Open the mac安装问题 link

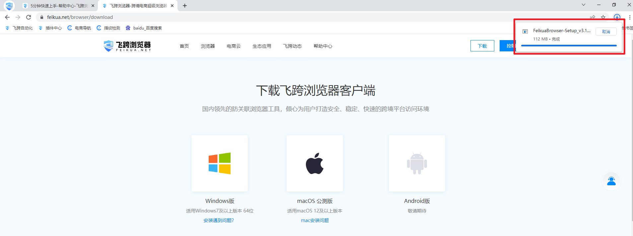[x=315, y=220]
